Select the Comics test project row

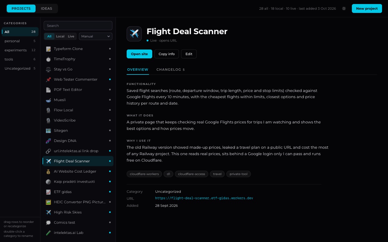pyautogui.click(x=78, y=222)
